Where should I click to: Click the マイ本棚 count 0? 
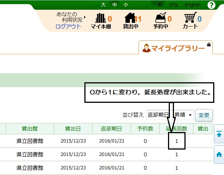pos(110,19)
